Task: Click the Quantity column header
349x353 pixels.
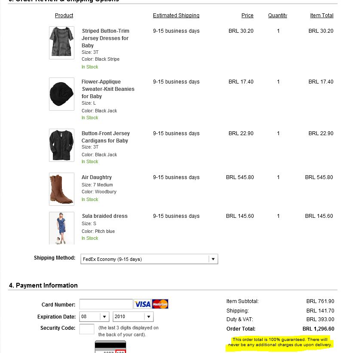Action: pyautogui.click(x=277, y=15)
